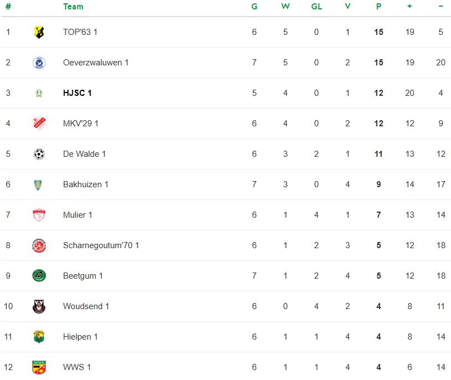451x380 pixels.
Task: Click the Oeverzwaluwen club crest
Action: [x=39, y=63]
